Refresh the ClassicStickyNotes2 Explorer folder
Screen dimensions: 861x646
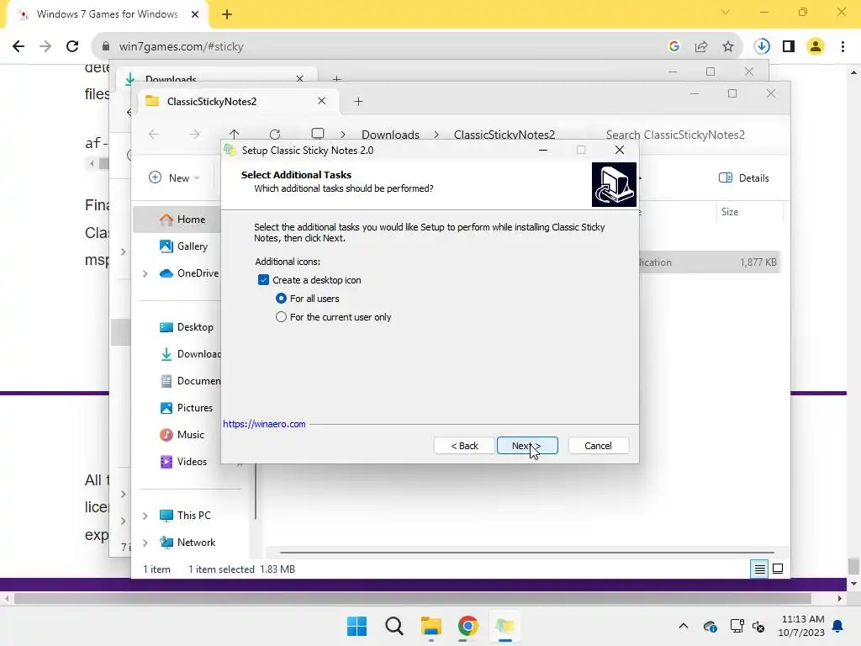coord(275,135)
